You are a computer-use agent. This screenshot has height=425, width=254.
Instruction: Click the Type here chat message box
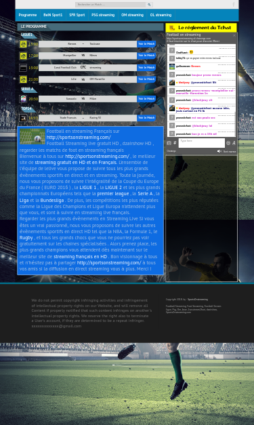click(202, 143)
